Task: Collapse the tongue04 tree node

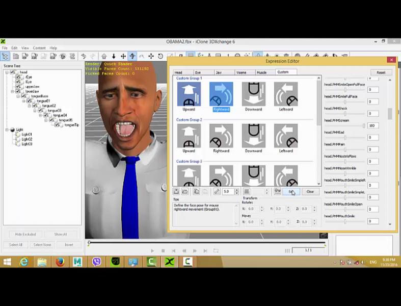Action: pyautogui.click(x=40, y=115)
